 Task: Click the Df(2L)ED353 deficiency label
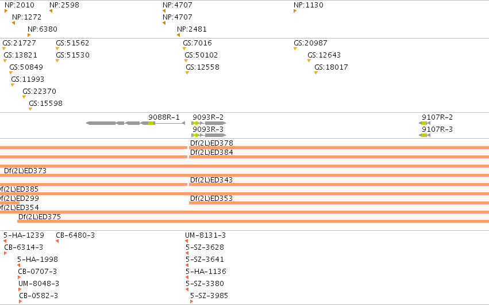pos(211,198)
